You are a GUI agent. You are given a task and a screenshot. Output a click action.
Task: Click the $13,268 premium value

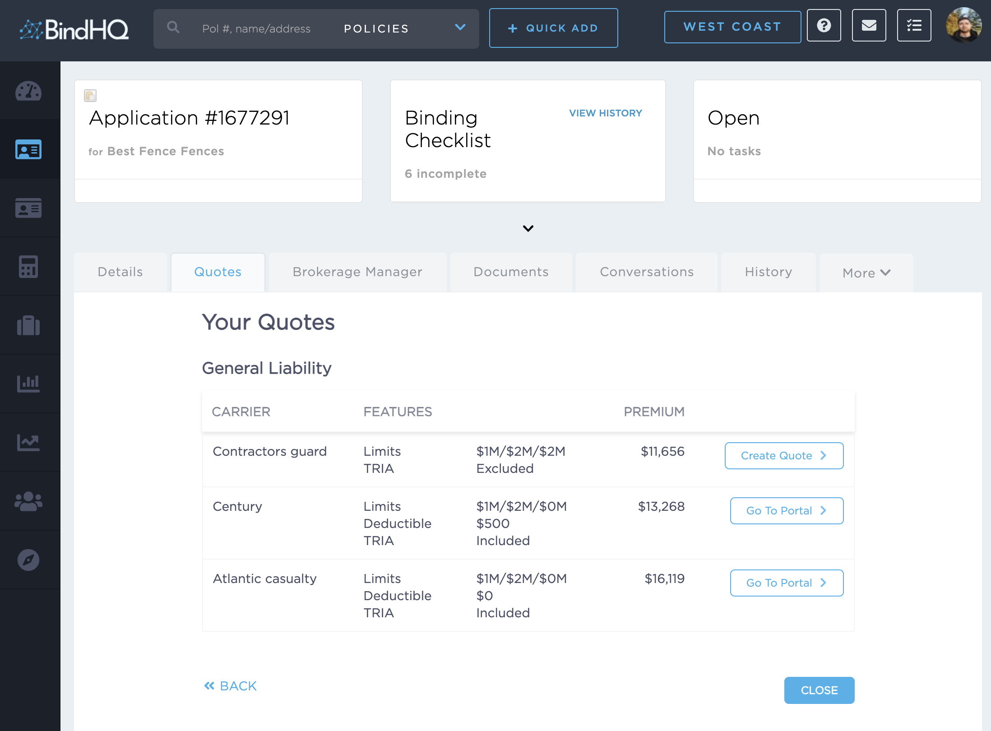tap(662, 507)
